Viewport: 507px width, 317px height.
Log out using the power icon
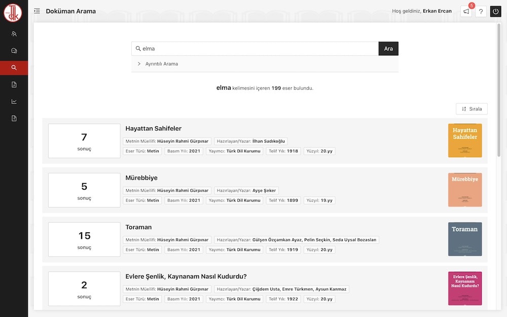click(495, 11)
